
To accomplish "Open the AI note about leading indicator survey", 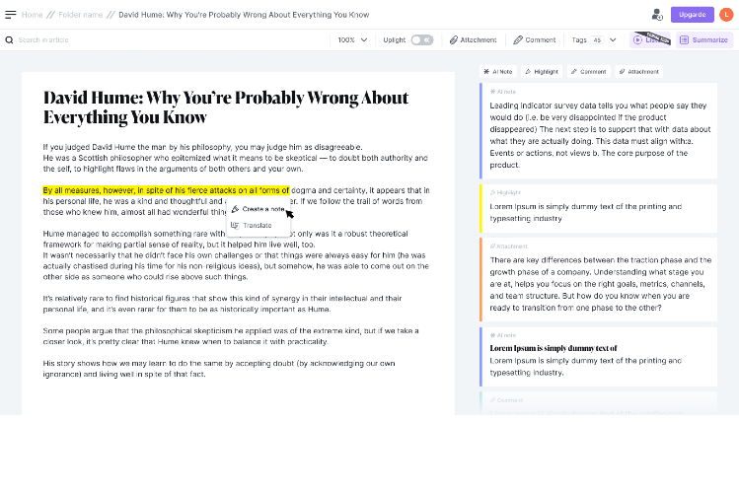I will click(598, 131).
